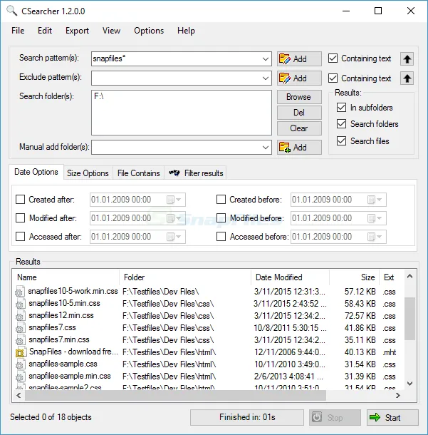
Task: Select F:\ entry in Search folders list
Action: click(x=99, y=96)
